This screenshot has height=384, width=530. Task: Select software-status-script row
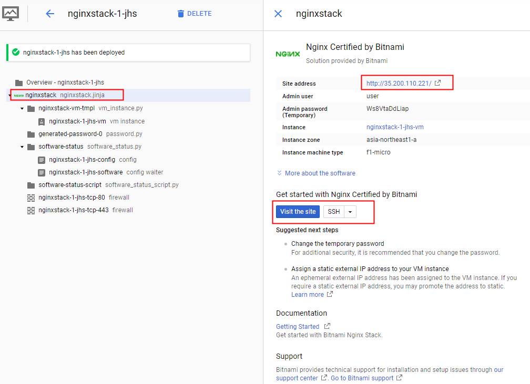coord(108,185)
